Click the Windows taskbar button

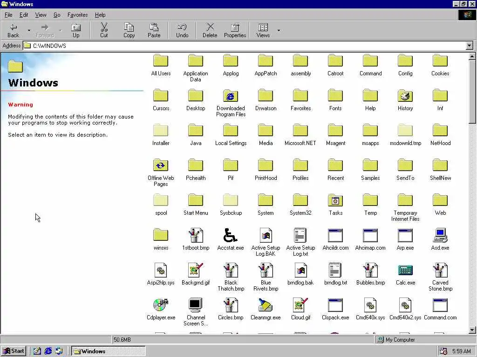108,351
